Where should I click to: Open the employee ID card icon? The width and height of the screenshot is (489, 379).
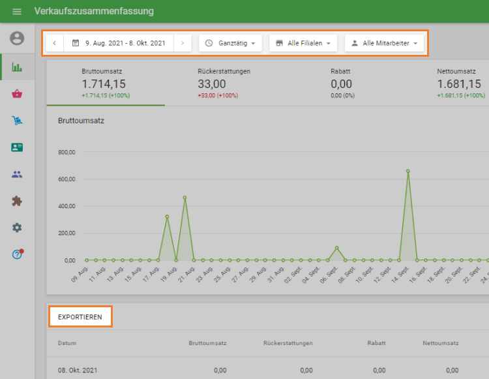[17, 147]
